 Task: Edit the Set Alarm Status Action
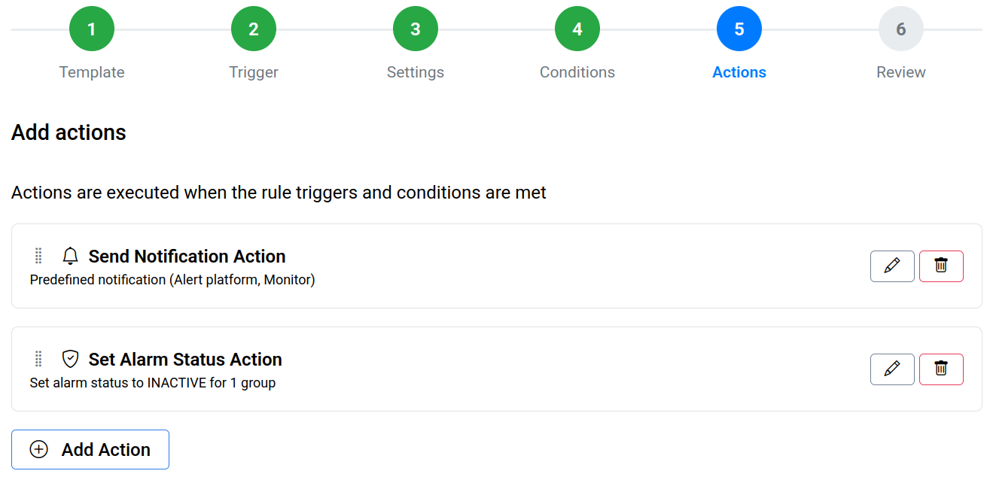tap(892, 369)
